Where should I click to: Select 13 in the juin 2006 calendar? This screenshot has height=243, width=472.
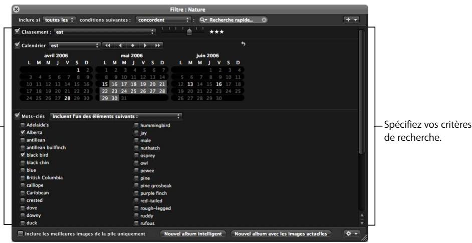click(x=190, y=84)
